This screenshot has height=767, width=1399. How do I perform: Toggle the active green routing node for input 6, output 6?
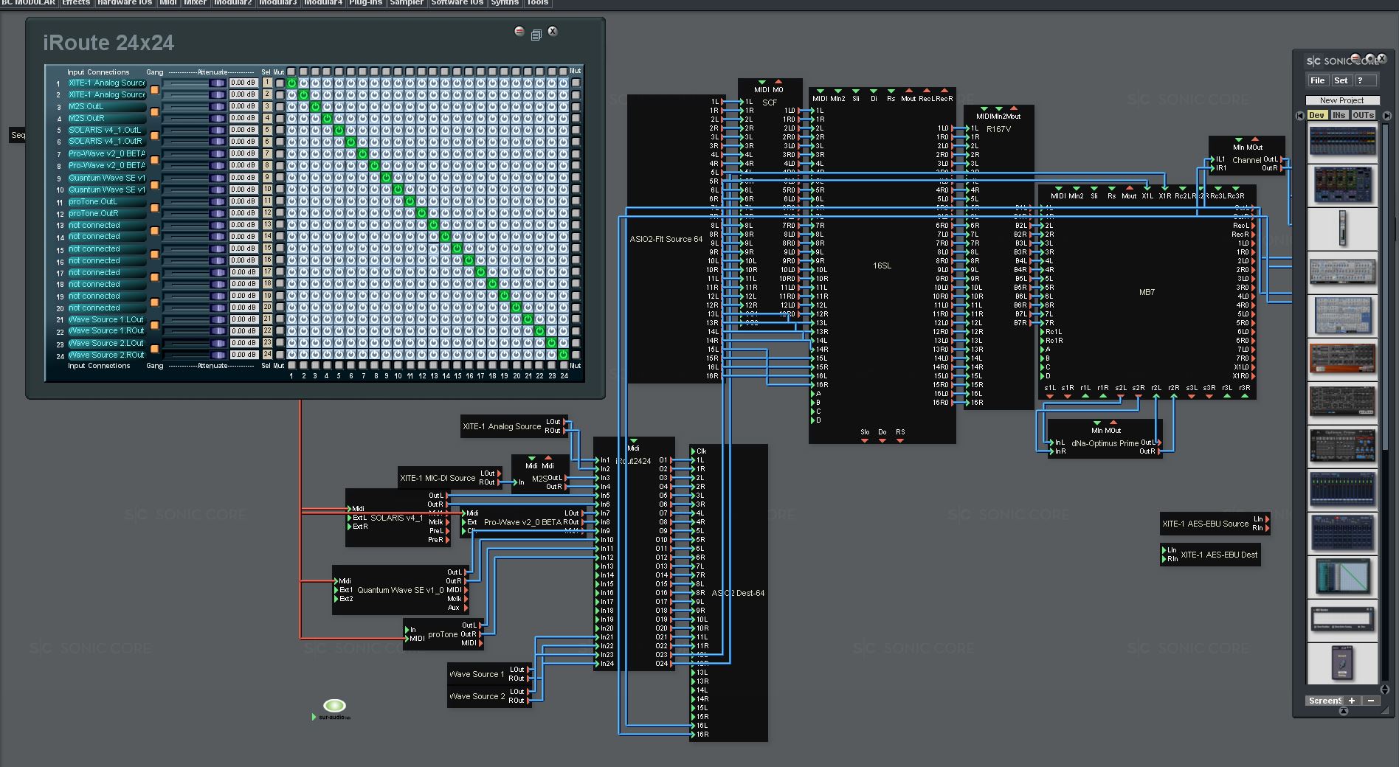pyautogui.click(x=350, y=142)
